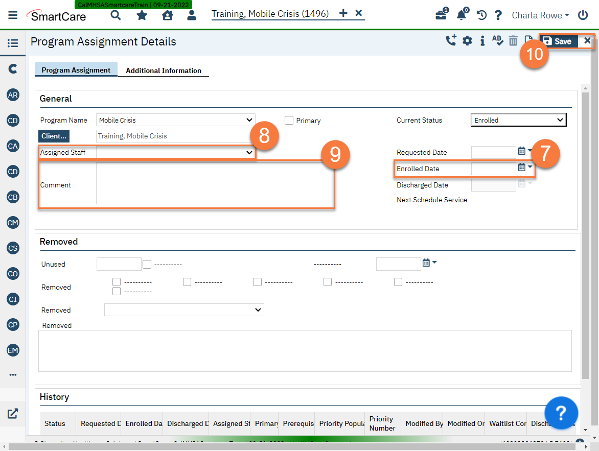This screenshot has width=599, height=451.
Task: Run the spell check AB icon
Action: point(498,40)
